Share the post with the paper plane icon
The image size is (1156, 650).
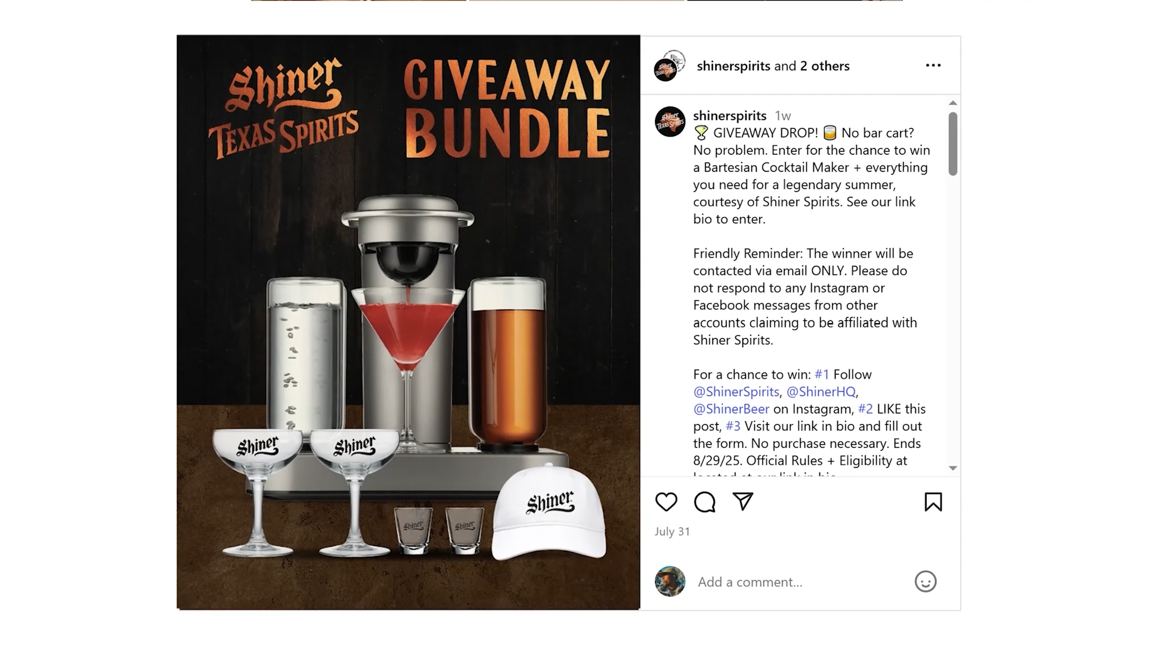(x=743, y=501)
